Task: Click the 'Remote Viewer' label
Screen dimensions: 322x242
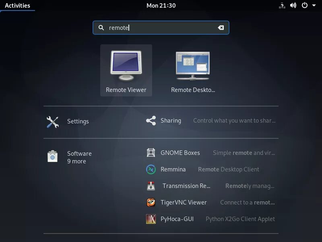Action: pyautogui.click(x=126, y=90)
